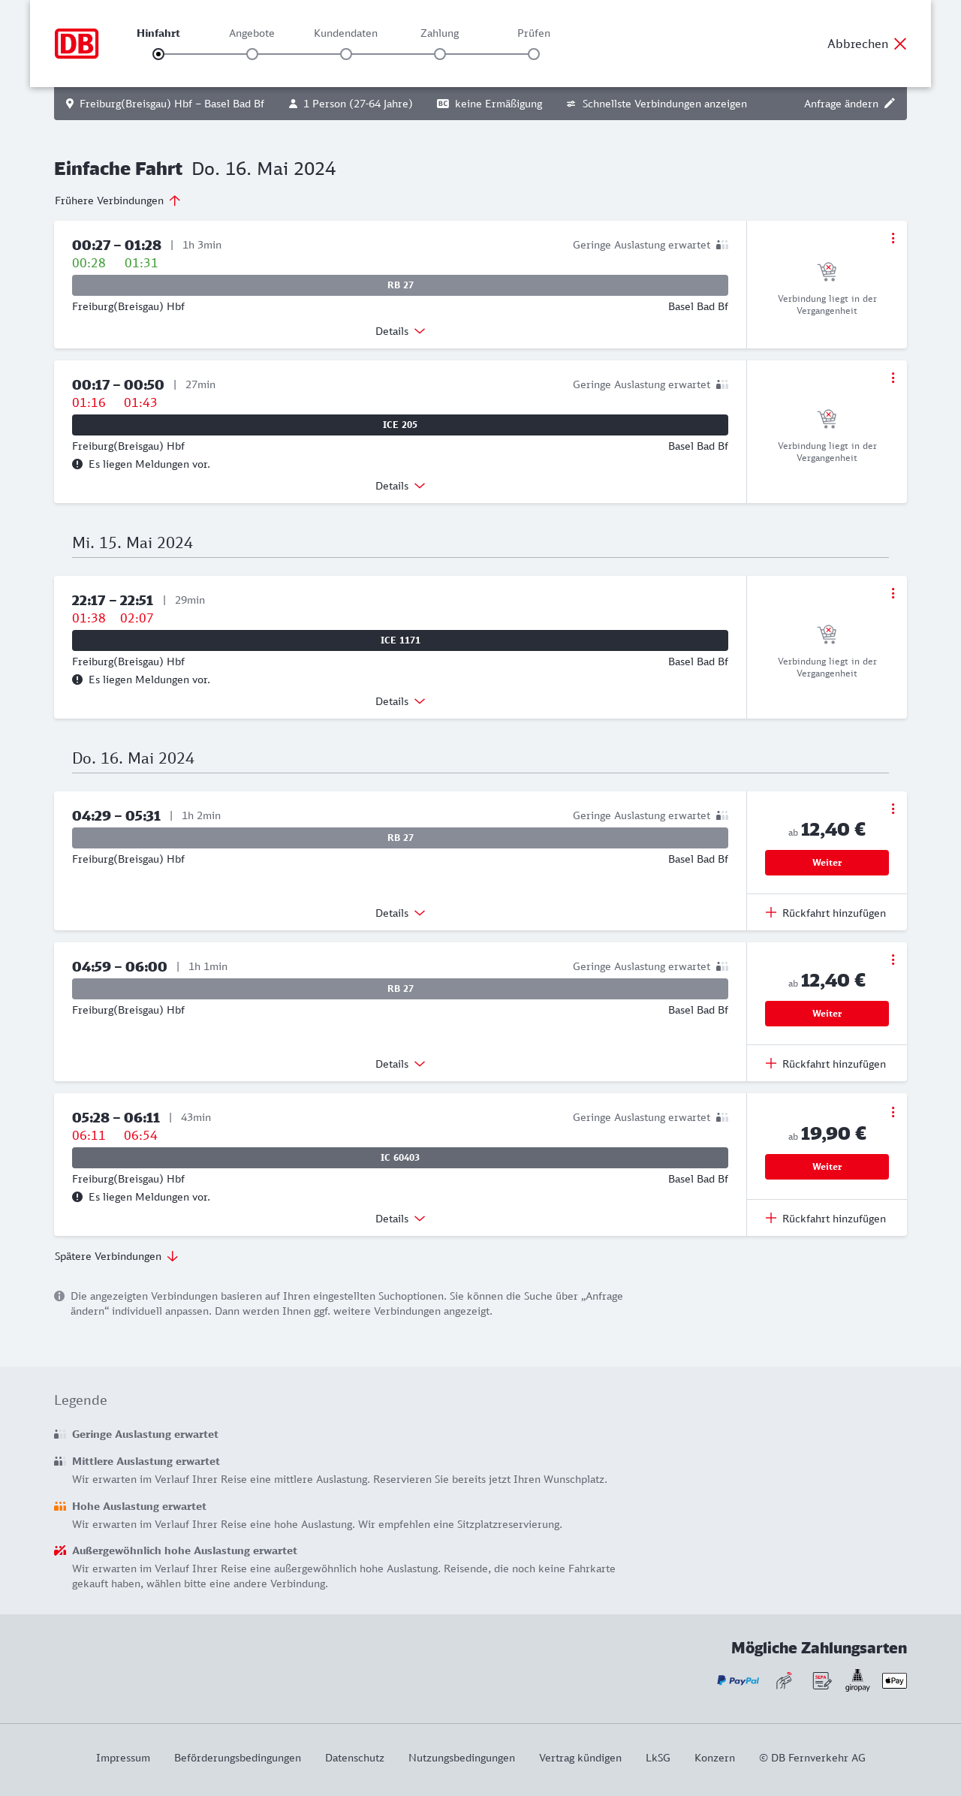Click the PayPal payment logo
The image size is (961, 1796).
(x=738, y=1680)
